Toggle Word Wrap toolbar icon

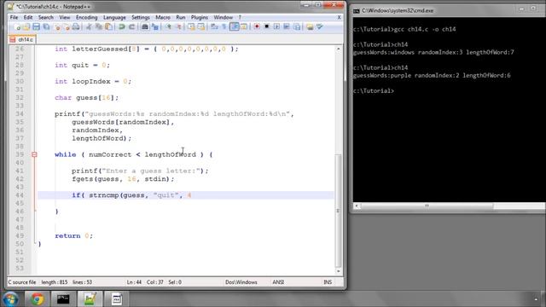coord(214,26)
